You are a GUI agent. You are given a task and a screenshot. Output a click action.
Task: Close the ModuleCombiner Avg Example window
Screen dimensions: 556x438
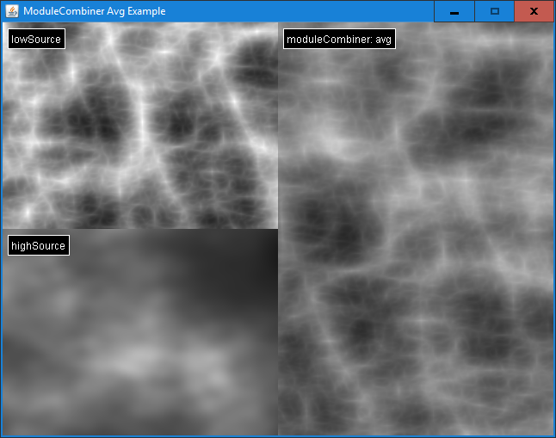coord(534,11)
